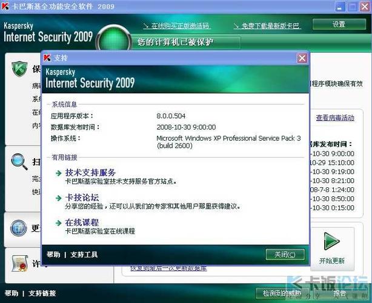Click 关闭(C) button in support dialog
Image resolution: width=372 pixels, height=303 pixels.
tap(285, 255)
